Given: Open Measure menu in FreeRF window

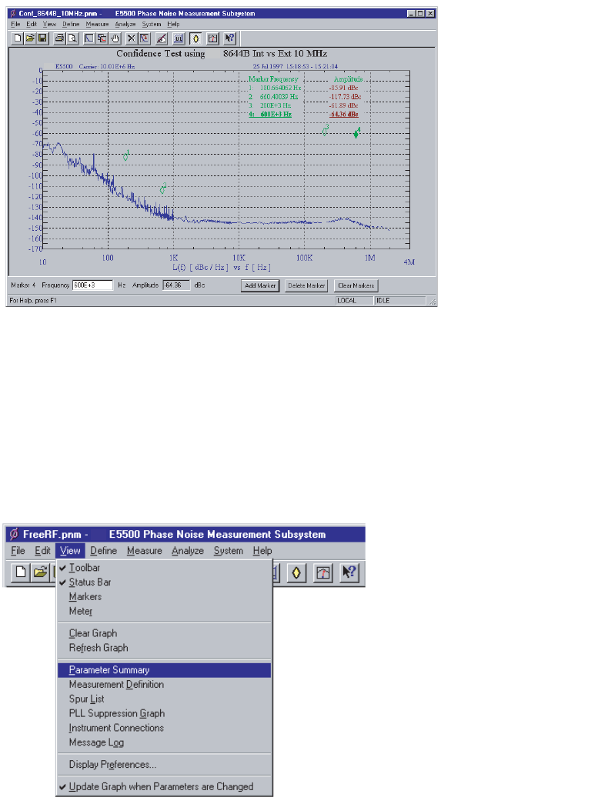Looking at the screenshot, I should tap(145, 551).
